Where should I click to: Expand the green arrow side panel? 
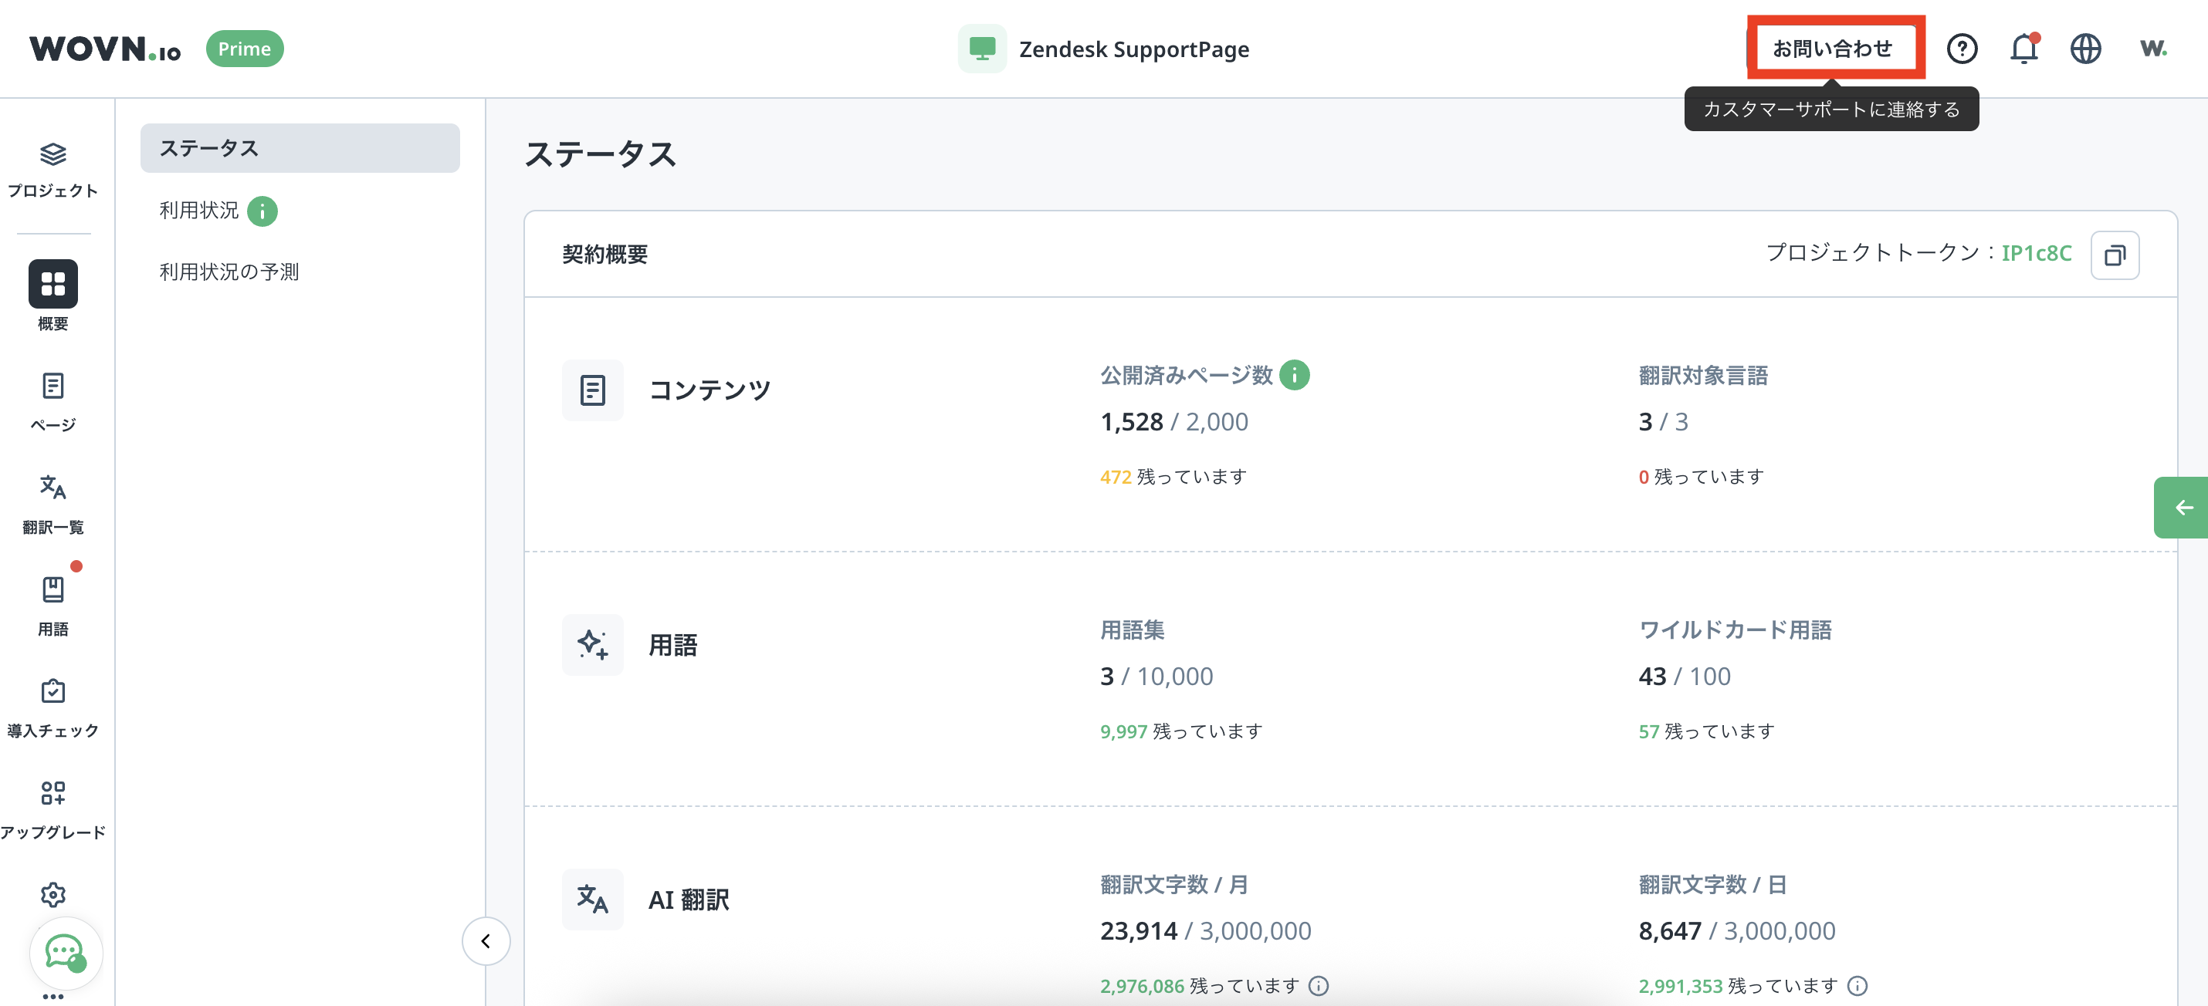click(2183, 508)
